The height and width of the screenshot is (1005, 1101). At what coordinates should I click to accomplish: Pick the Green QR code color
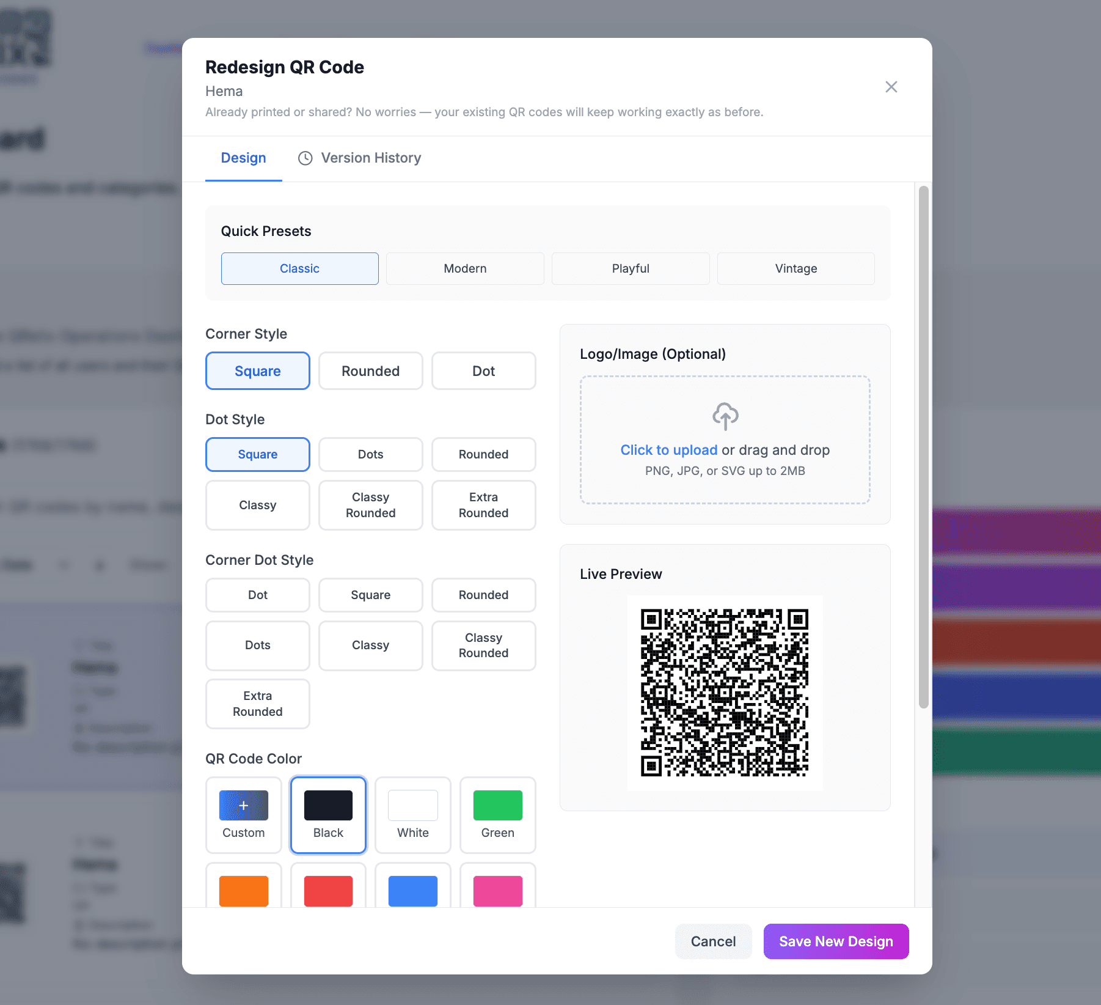click(x=497, y=815)
